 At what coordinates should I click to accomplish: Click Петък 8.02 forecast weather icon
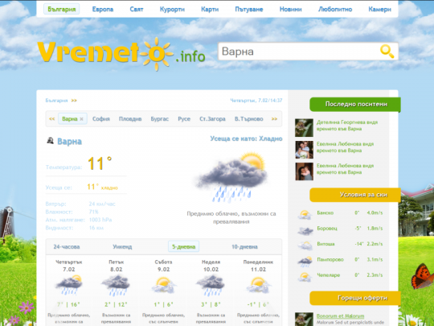(116, 285)
